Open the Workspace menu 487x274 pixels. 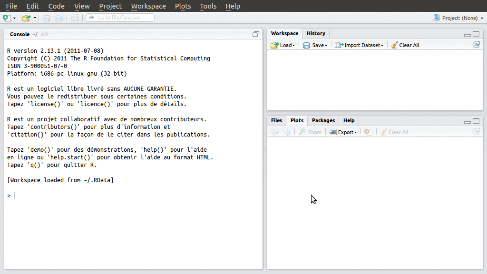[148, 6]
